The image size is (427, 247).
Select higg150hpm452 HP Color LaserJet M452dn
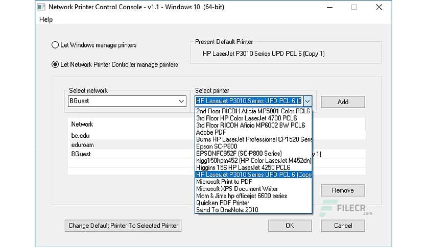(253, 160)
